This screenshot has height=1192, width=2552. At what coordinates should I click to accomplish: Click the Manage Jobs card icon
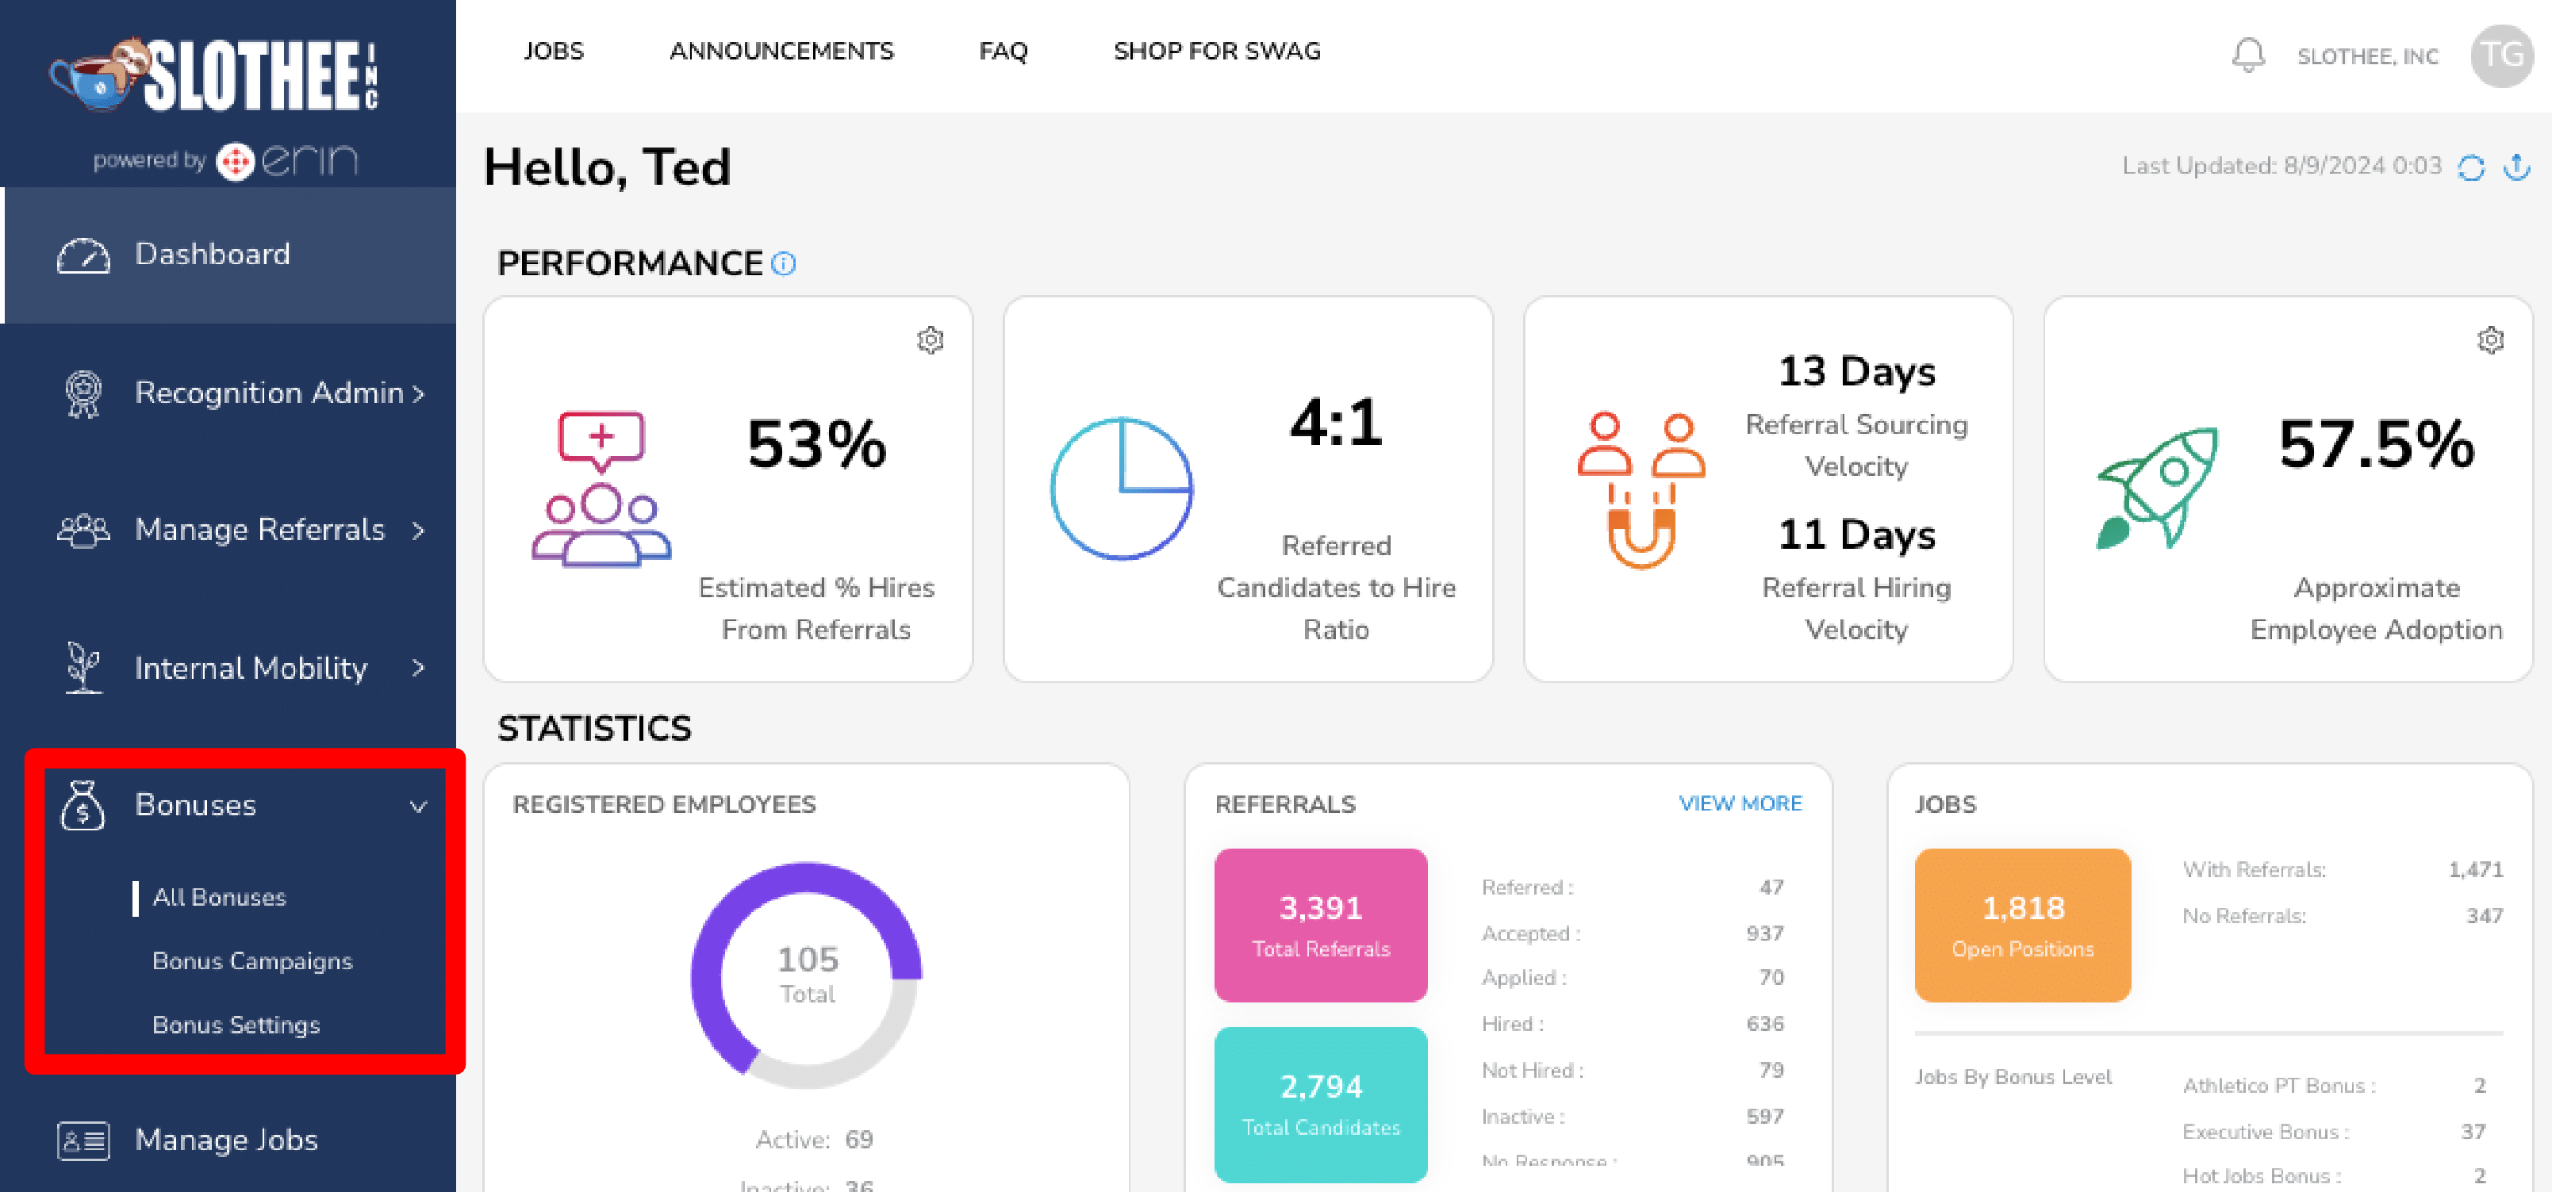click(83, 1140)
